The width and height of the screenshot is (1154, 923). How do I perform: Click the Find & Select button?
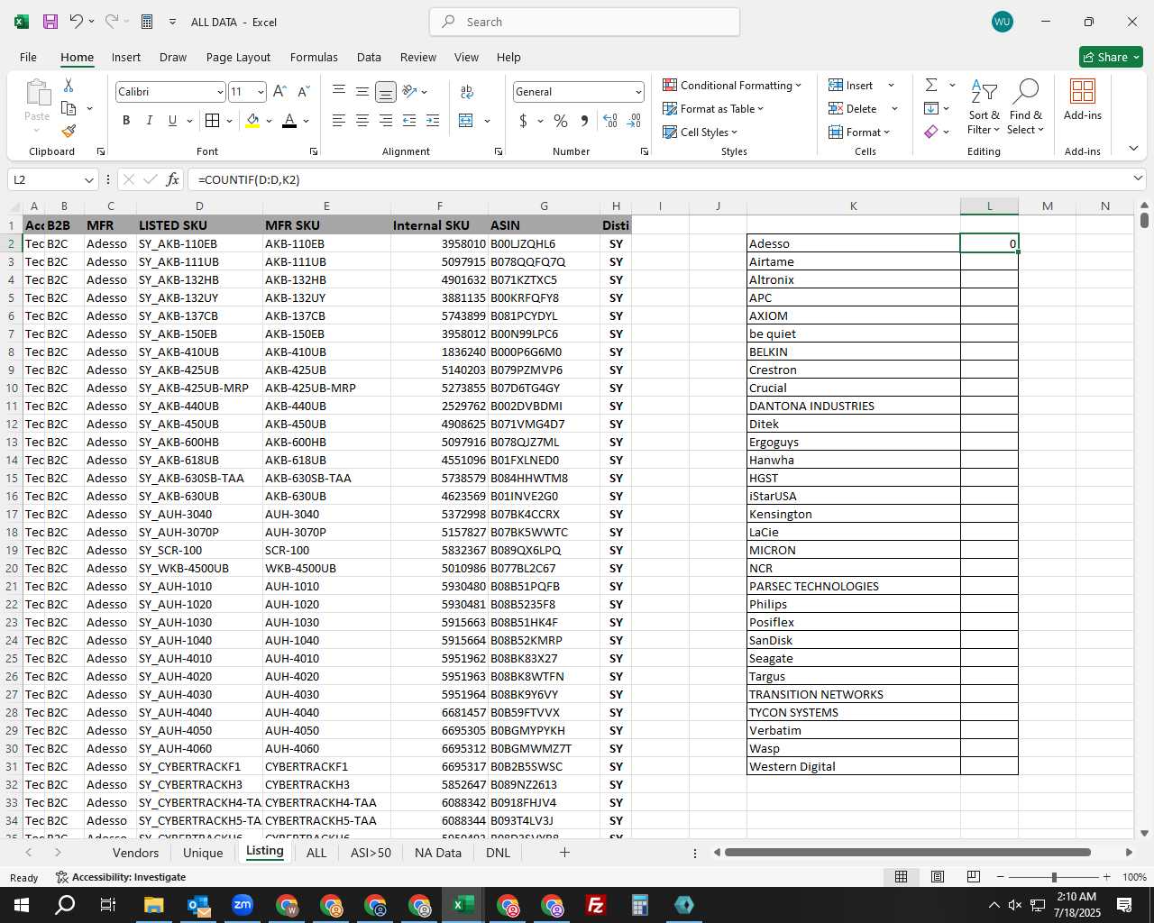(x=1026, y=107)
